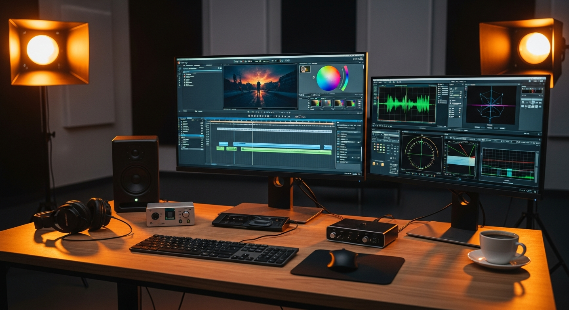Click the circular vectorscope on second monitor
569x310 pixels.
pos(421,154)
